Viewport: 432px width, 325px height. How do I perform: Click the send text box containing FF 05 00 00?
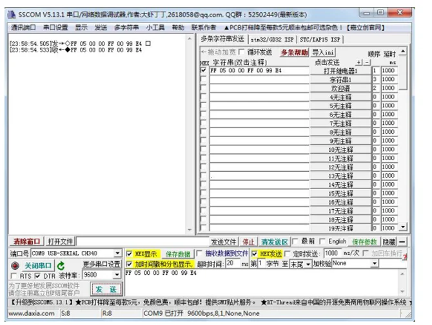[261, 283]
